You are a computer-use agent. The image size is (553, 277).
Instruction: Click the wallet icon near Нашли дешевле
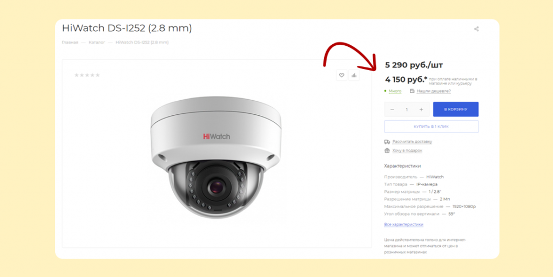pyautogui.click(x=412, y=91)
